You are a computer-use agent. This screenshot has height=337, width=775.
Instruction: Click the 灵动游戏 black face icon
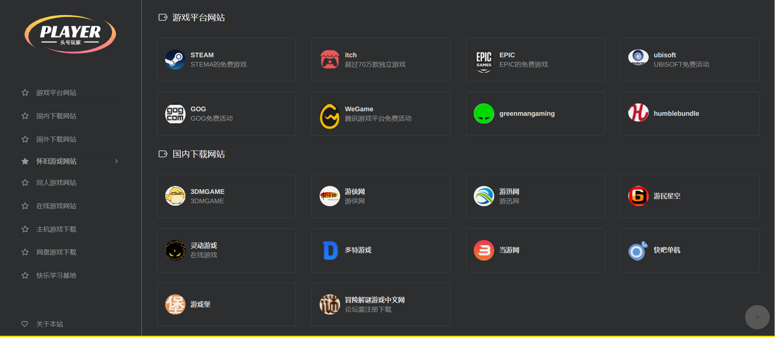click(175, 250)
